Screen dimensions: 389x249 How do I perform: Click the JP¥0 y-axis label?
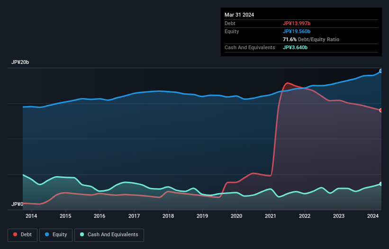click(17, 204)
